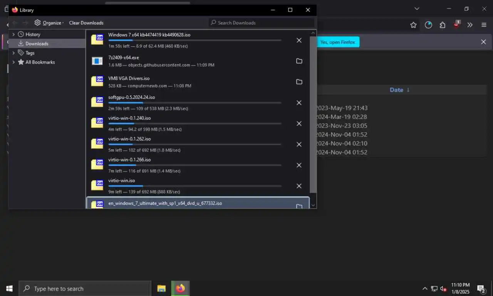Click the Windows 7 x64 kb4474419 iso file icon
This screenshot has height=296, width=493.
pos(97,40)
